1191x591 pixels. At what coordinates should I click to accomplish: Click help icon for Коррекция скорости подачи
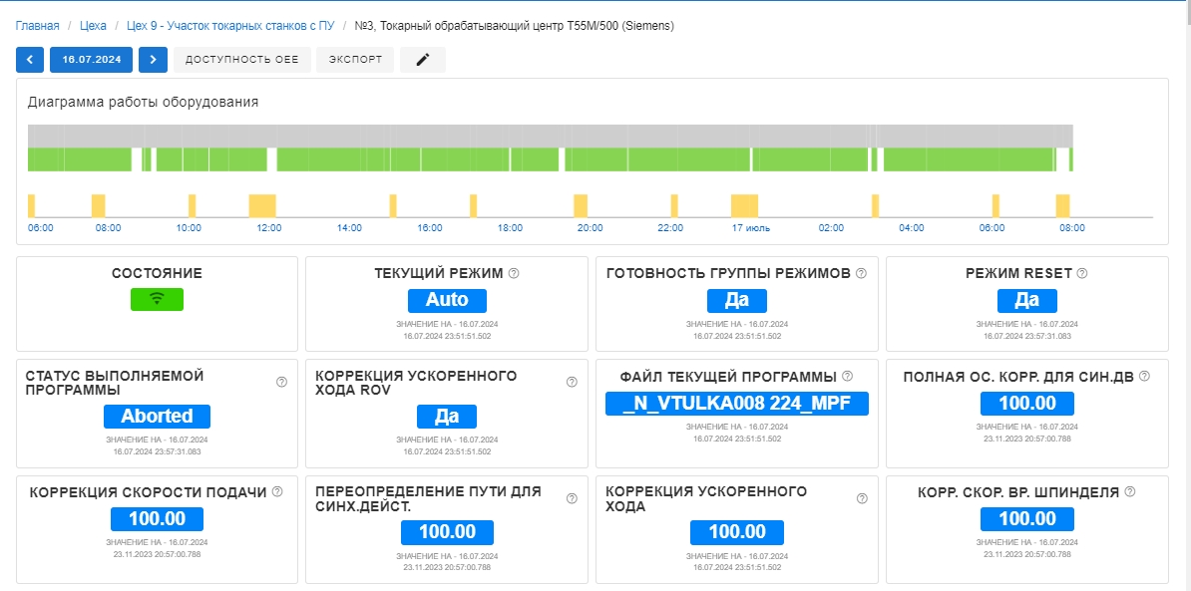[x=277, y=491]
